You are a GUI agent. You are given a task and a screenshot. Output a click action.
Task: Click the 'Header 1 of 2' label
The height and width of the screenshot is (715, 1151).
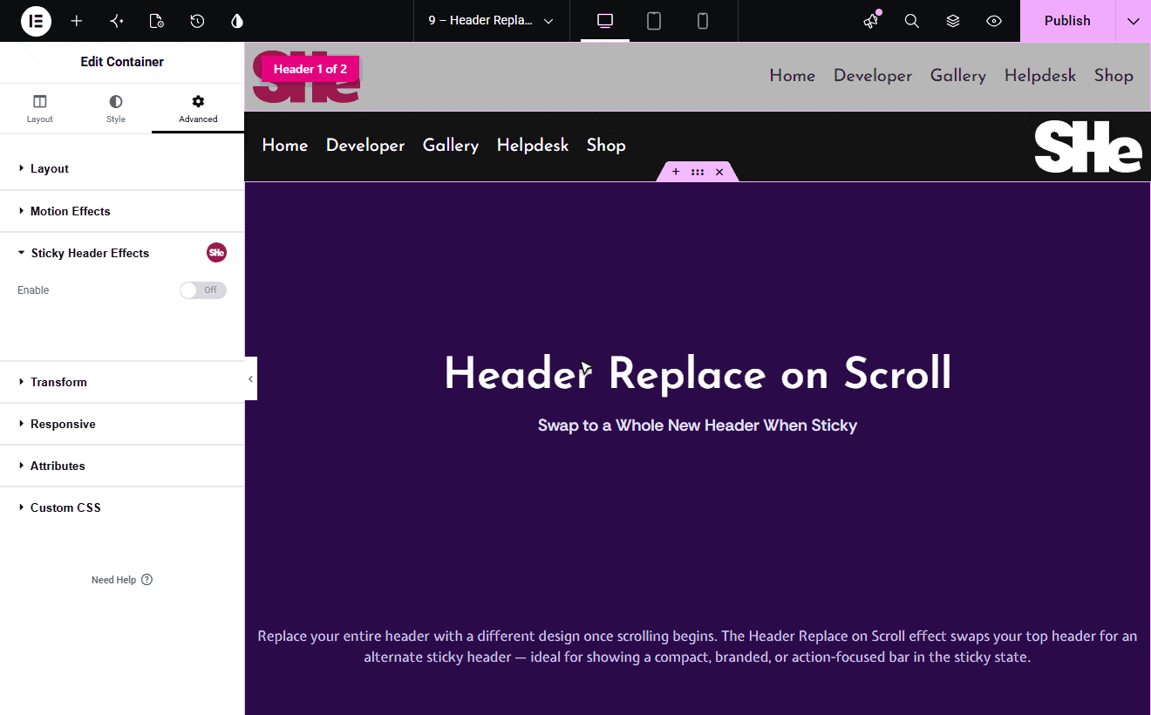[310, 69]
